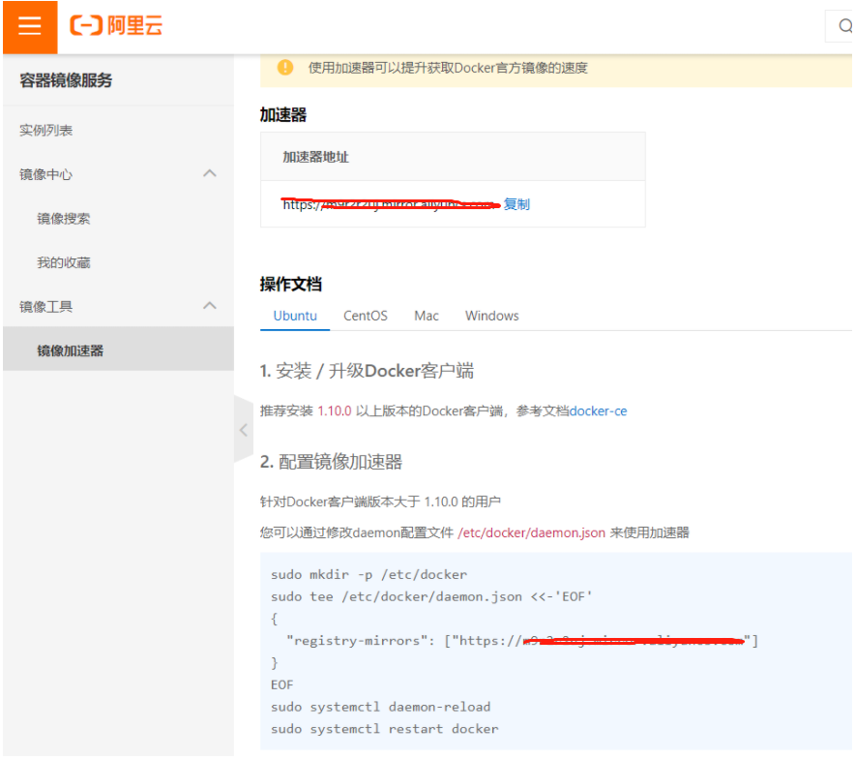Collapse the sidebar with the arrow handle
855x759 pixels.
[x=244, y=430]
